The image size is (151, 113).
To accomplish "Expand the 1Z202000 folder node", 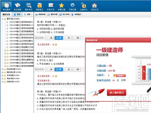I will (x=5, y=50).
